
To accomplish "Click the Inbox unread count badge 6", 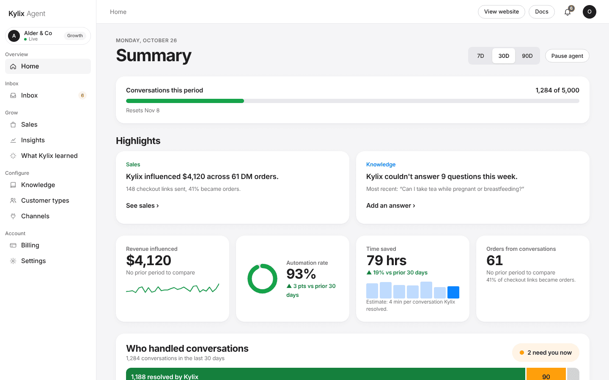I will [x=82, y=95].
